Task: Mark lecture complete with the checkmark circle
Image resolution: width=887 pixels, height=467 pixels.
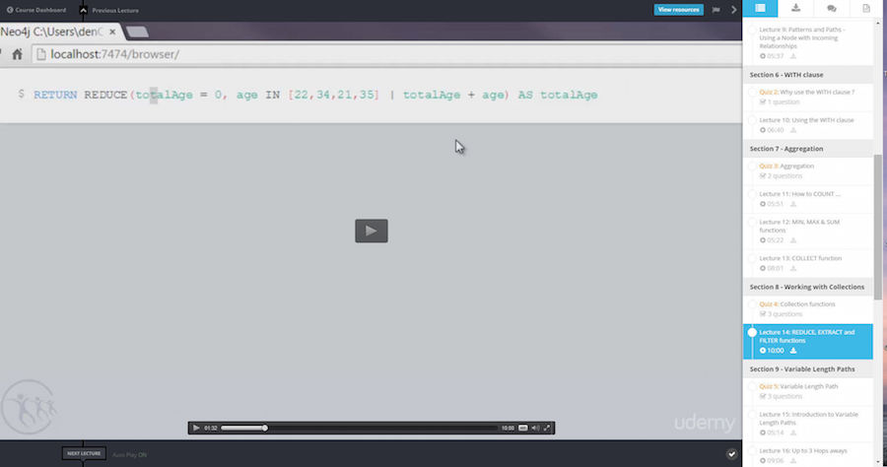Action: pyautogui.click(x=731, y=454)
